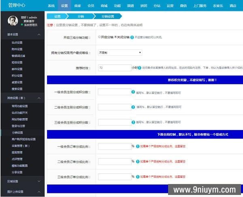Open 提现管理 in the sidebar

(x=17, y=152)
